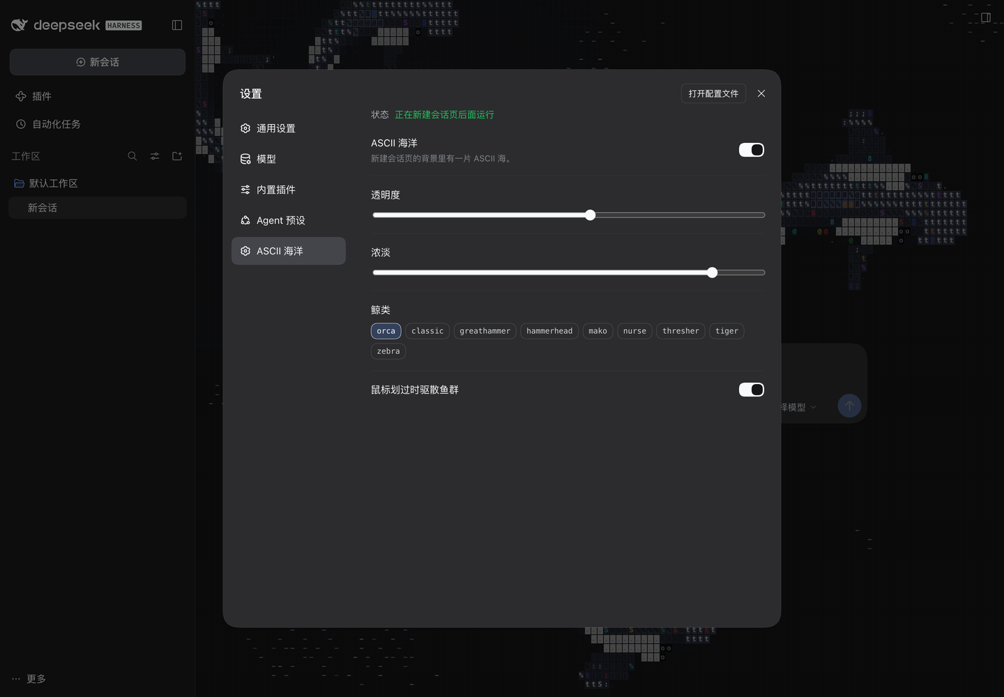
Task: Open the 新会话 conversation row
Action: pyautogui.click(x=98, y=208)
